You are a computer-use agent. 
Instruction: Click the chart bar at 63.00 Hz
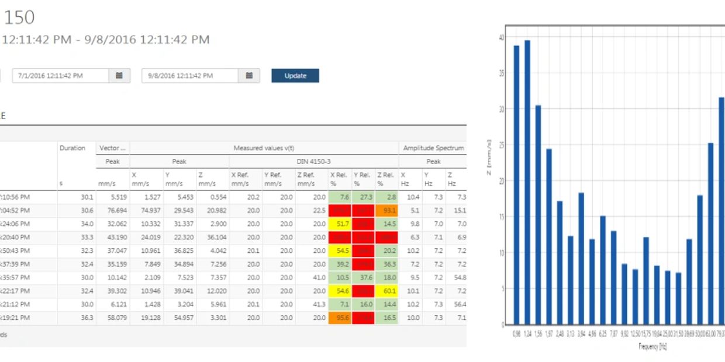(710, 234)
